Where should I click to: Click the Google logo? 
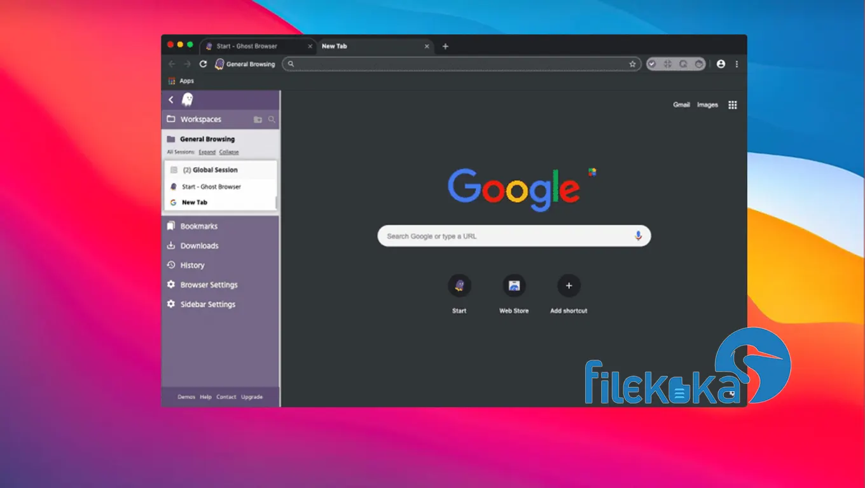pyautogui.click(x=514, y=189)
